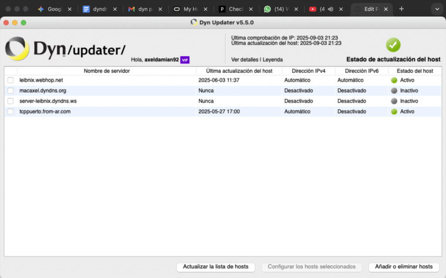Open the Leyenda link

point(273,60)
